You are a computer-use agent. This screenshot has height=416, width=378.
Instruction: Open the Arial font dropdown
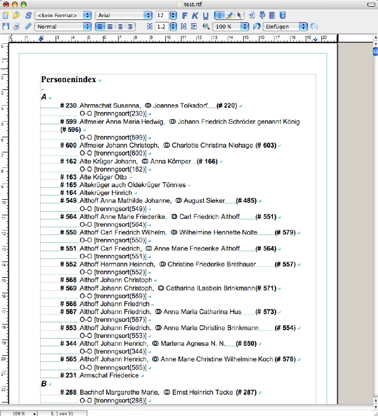(x=124, y=16)
